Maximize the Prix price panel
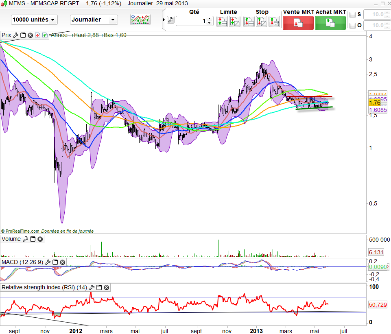This screenshot has width=391, height=334. point(23,35)
